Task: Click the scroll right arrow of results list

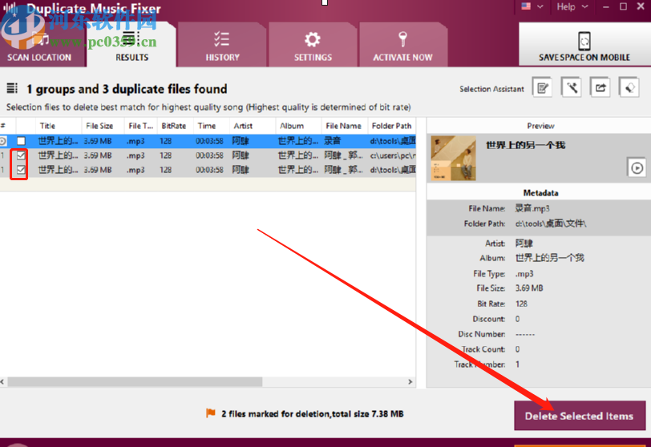Action: (410, 381)
